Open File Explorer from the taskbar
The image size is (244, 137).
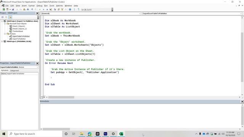(x=82, y=134)
